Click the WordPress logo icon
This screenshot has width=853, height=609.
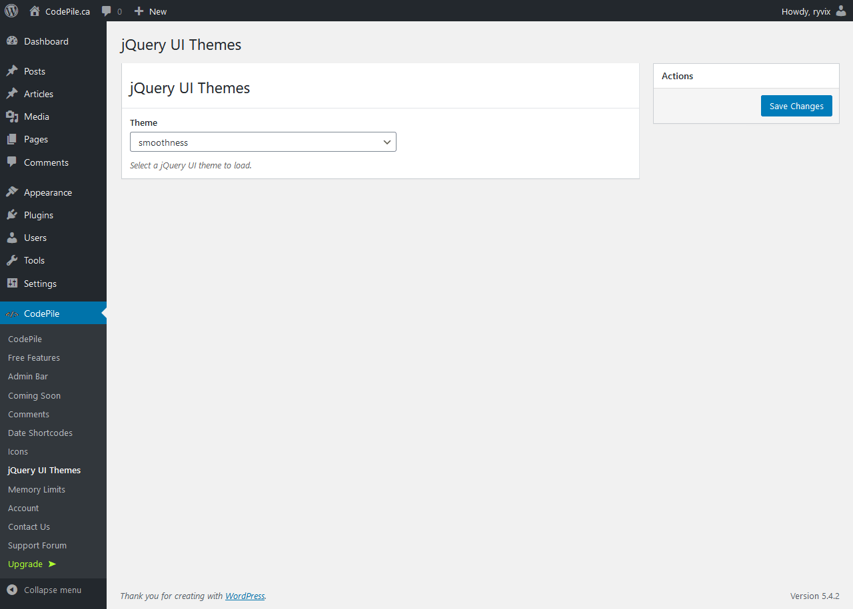click(x=11, y=11)
